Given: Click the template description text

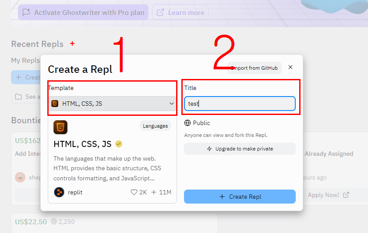Looking at the screenshot, I should (107, 168).
